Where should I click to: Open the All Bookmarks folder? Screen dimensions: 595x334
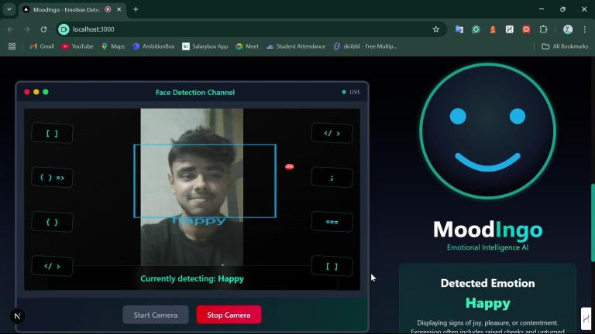(565, 46)
